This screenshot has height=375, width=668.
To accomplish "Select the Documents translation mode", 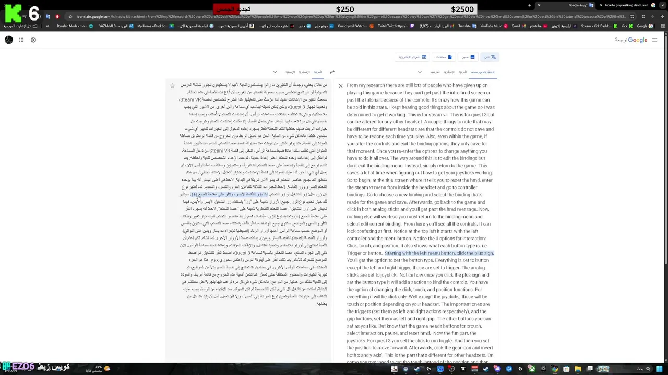I will click(x=444, y=57).
